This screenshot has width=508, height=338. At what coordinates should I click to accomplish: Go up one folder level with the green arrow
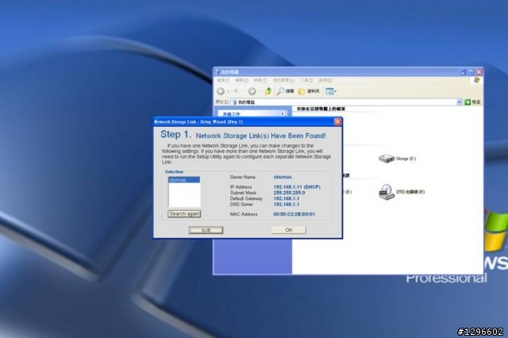click(x=268, y=91)
